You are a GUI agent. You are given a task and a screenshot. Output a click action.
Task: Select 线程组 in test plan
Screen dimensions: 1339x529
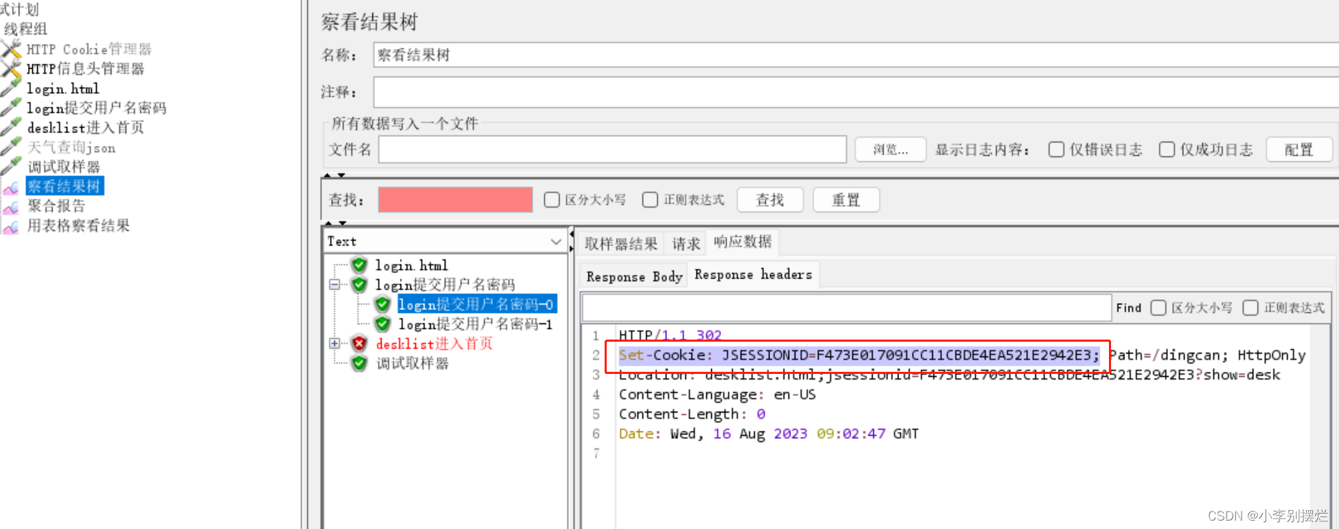coord(26,29)
